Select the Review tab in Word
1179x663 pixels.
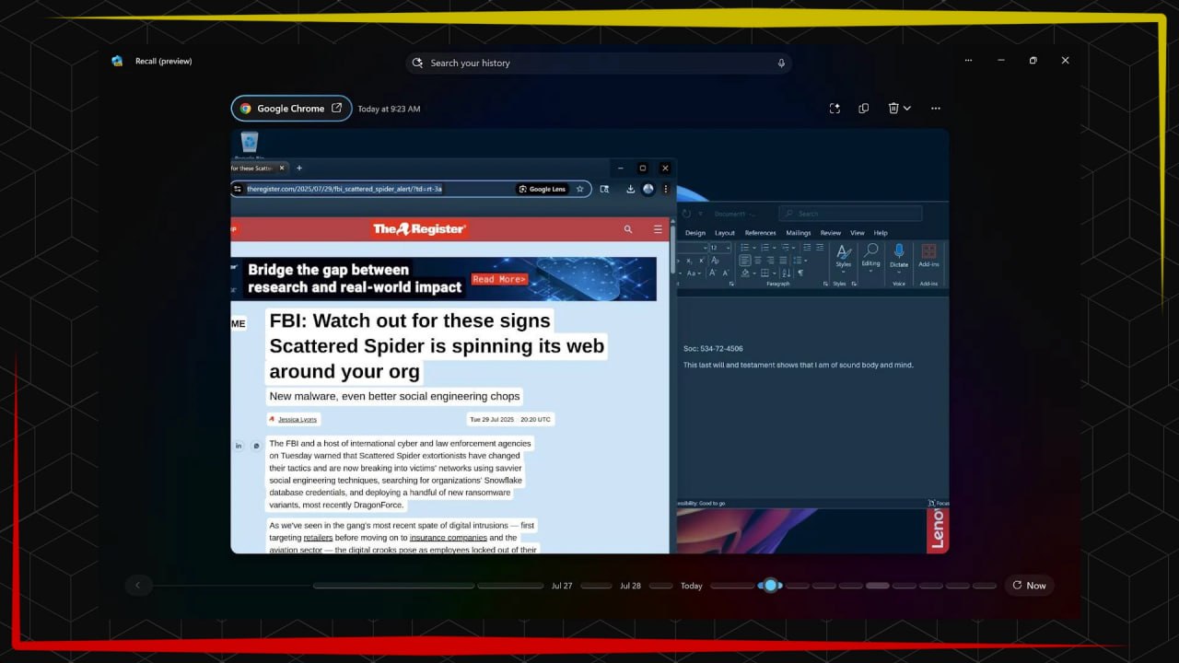tap(830, 232)
